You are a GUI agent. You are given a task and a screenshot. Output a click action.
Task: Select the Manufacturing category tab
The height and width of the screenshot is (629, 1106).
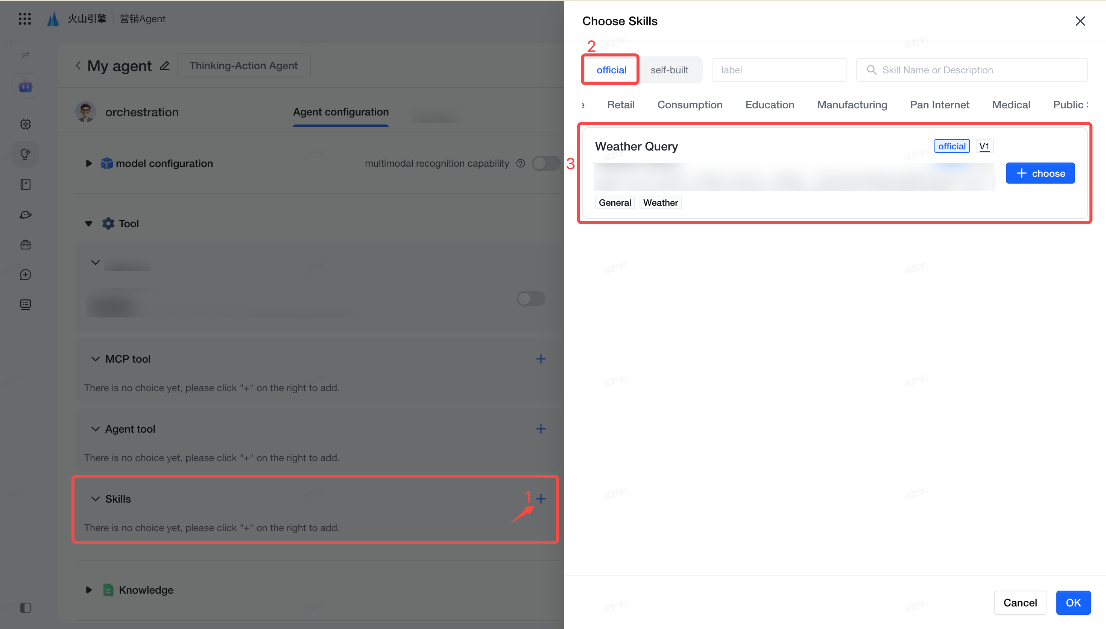(852, 105)
